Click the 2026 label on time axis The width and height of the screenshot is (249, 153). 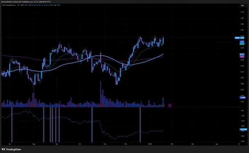click(x=150, y=144)
